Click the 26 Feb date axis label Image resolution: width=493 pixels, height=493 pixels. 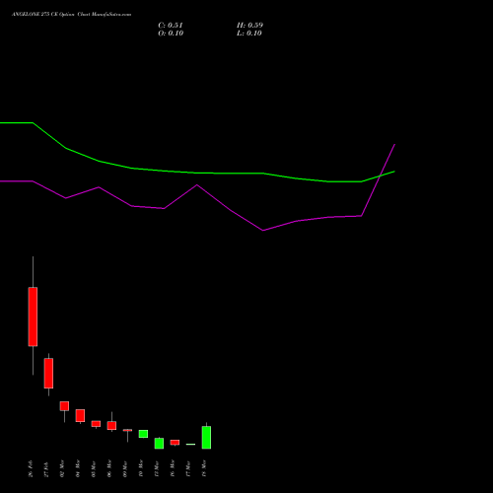coord(31,468)
